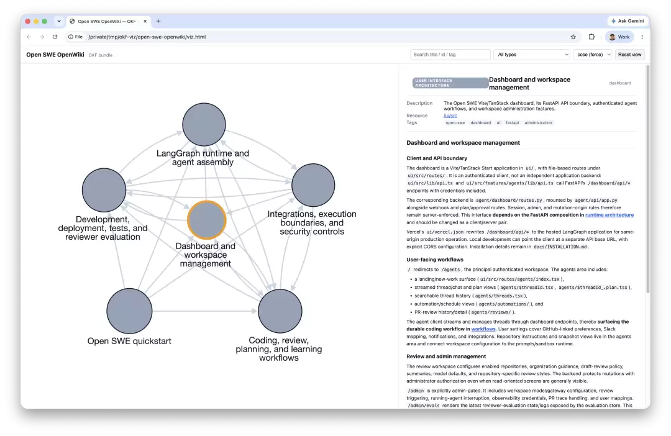Open the cose (force) layout dropdown
This screenshot has height=436, width=671.
(x=593, y=54)
